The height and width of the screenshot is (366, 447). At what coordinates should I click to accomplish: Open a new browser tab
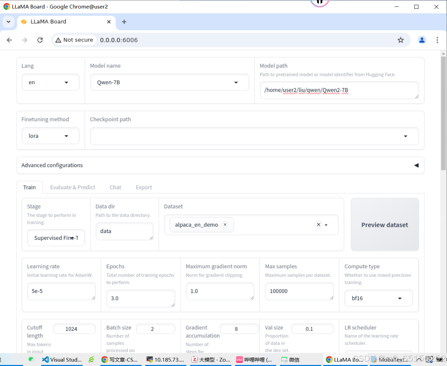[124, 22]
